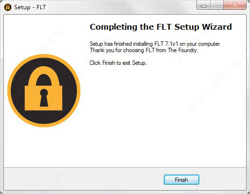Click the word 'Wizard' in the heading
Image resolution: width=250 pixels, height=194 pixels.
pyautogui.click(x=217, y=27)
